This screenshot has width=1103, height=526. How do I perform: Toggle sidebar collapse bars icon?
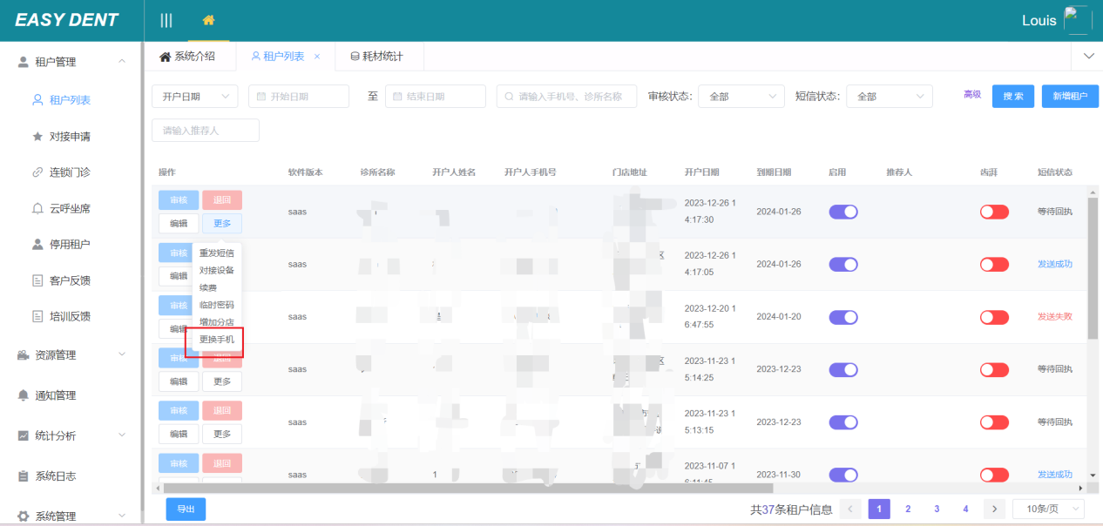[166, 20]
